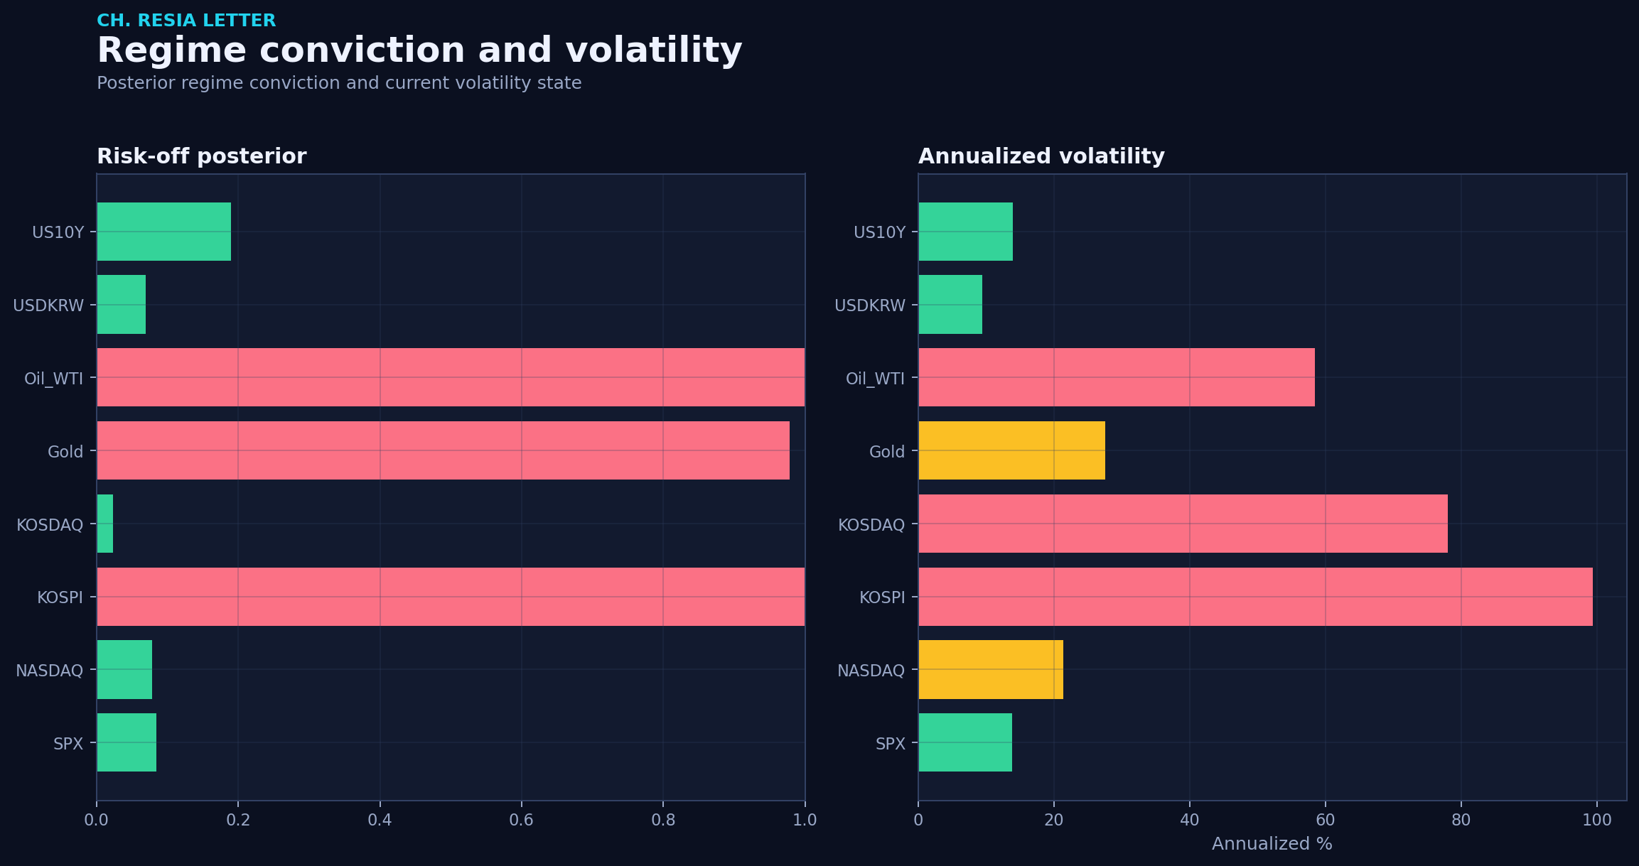
Task: Select the KOSDAQ volatility bar
Action: (1183, 524)
